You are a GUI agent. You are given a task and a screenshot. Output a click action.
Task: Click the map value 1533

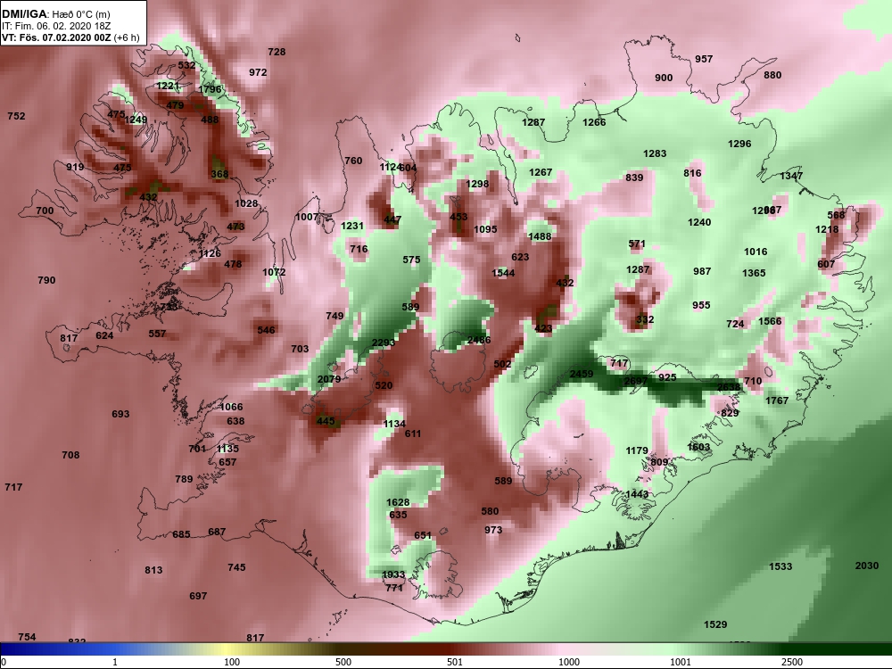pos(780,566)
